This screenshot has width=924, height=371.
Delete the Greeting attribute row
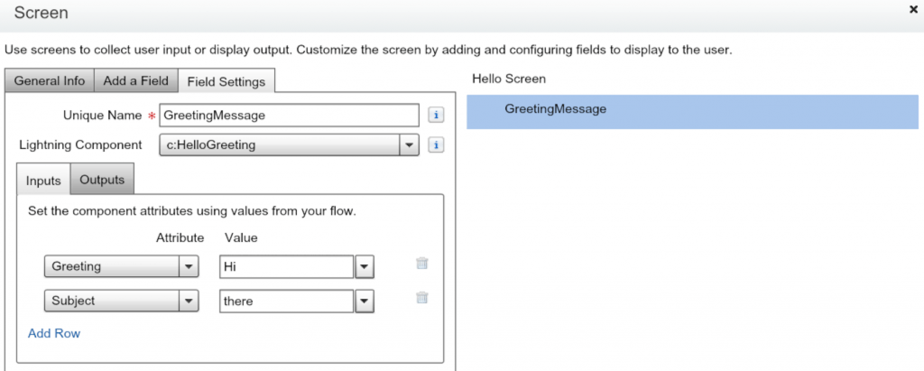click(422, 264)
